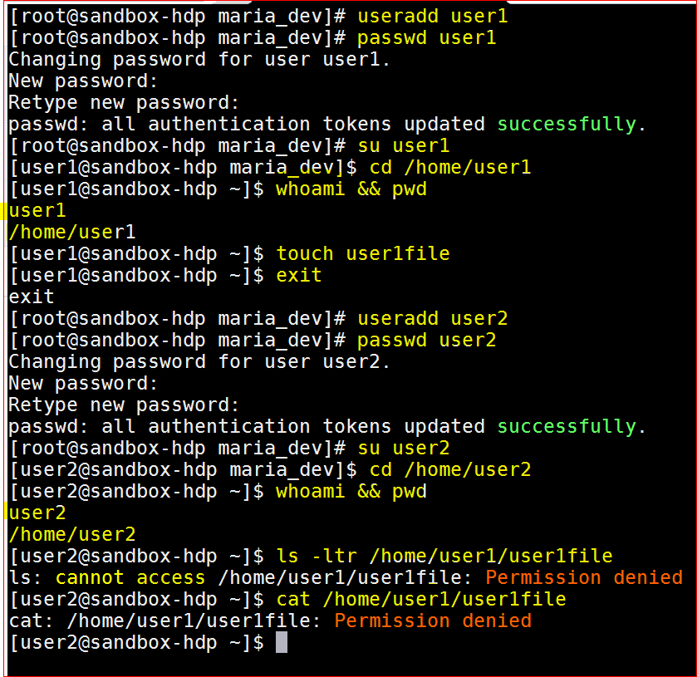The height and width of the screenshot is (677, 697).
Task: Click the cursor block at the last prompt
Action: click(282, 642)
